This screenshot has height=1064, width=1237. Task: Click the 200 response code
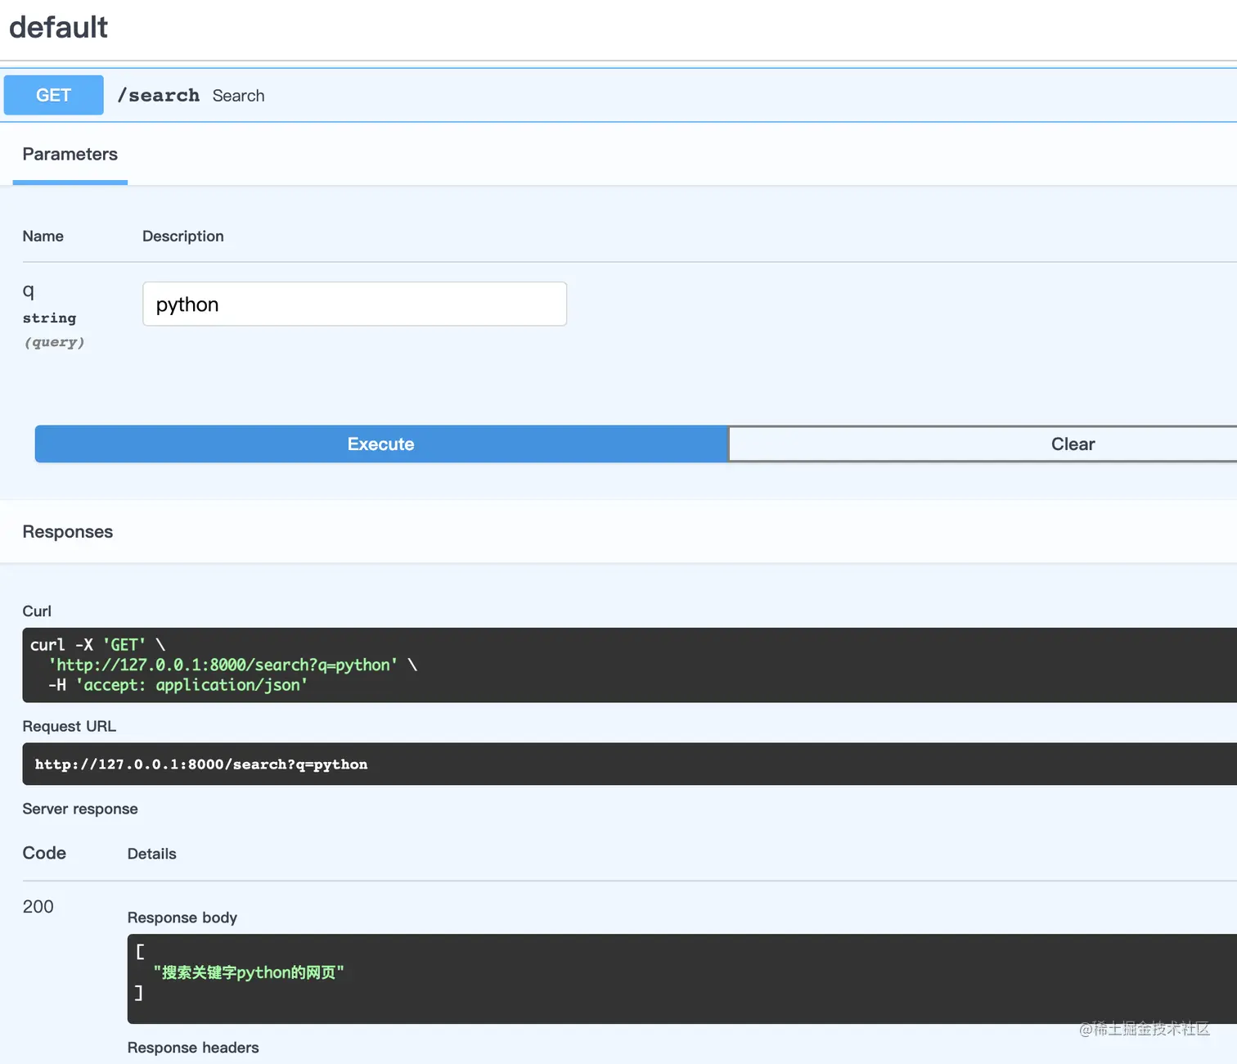tap(38, 906)
